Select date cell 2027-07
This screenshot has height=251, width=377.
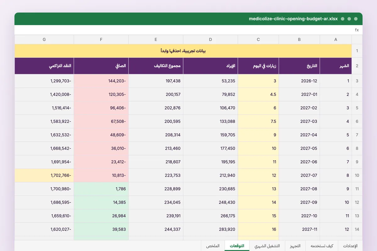299,175
